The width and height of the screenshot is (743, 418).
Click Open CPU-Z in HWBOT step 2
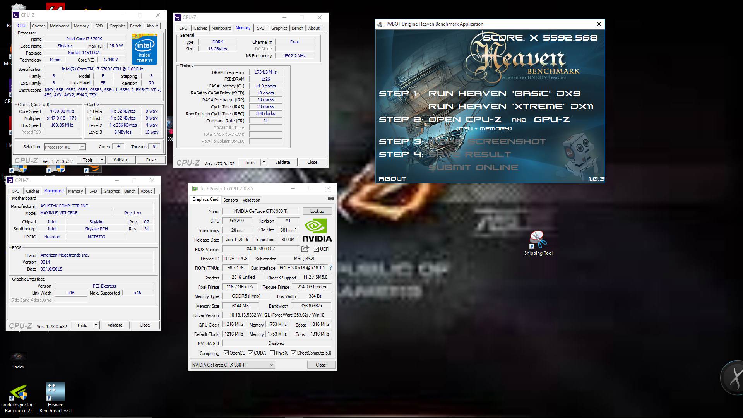pyautogui.click(x=465, y=120)
